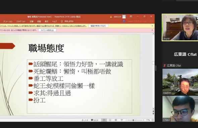Open the Comments (コメント) pane button
The height and width of the screenshot is (128, 198).
tap(95, 120)
